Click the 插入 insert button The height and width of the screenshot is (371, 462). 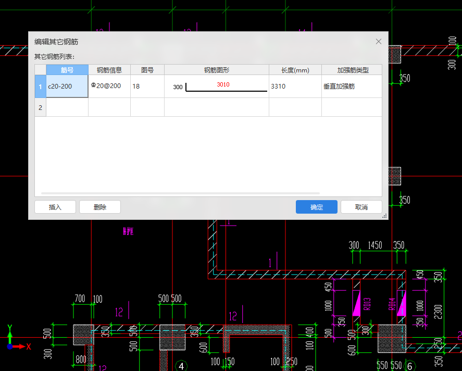click(55, 207)
